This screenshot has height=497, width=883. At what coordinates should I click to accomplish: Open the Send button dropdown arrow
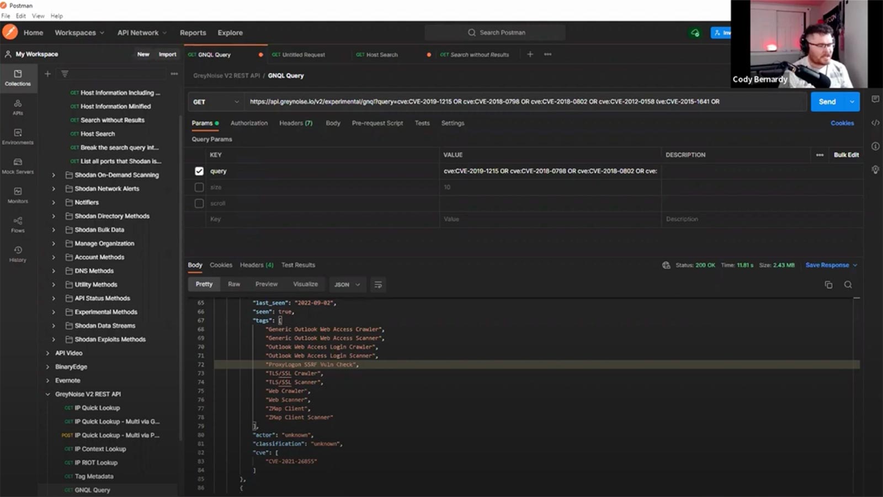(852, 102)
